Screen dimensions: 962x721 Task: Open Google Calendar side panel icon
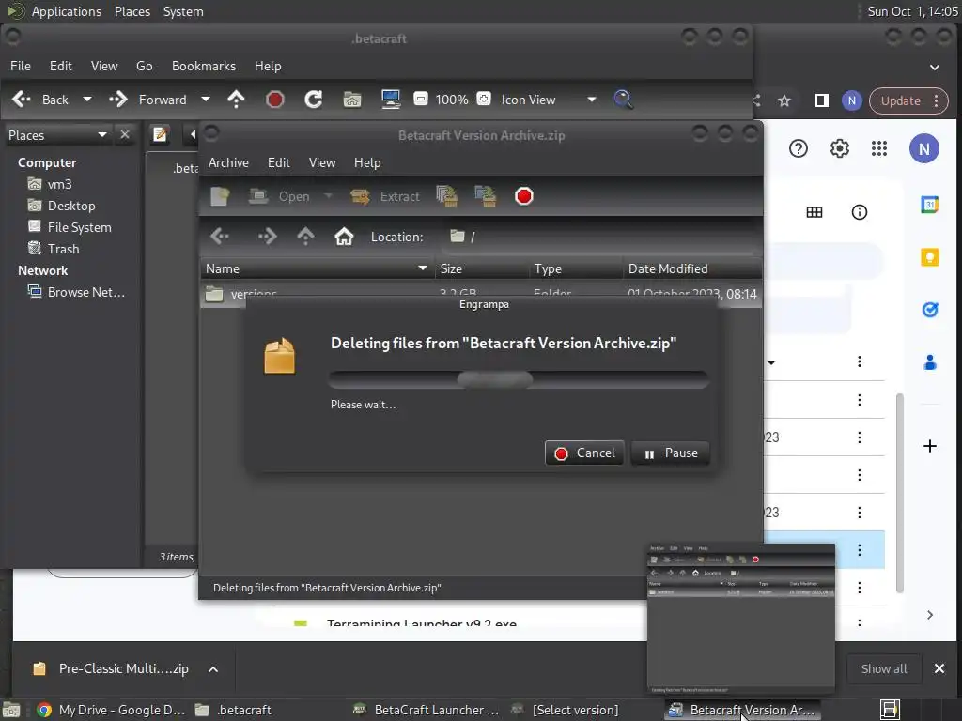[929, 204]
